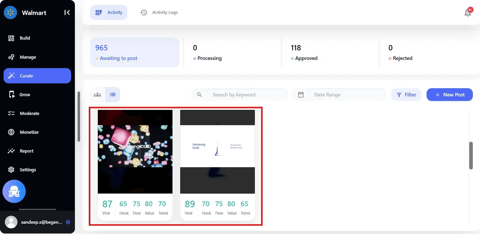Open the Report section
Viewport: 480px width, 234px height.
[x=37, y=151]
